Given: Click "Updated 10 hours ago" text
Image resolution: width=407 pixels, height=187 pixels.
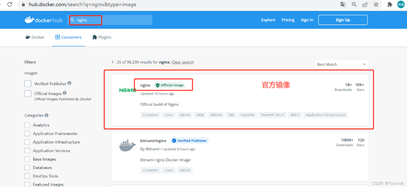Looking at the screenshot, I should click(157, 93).
